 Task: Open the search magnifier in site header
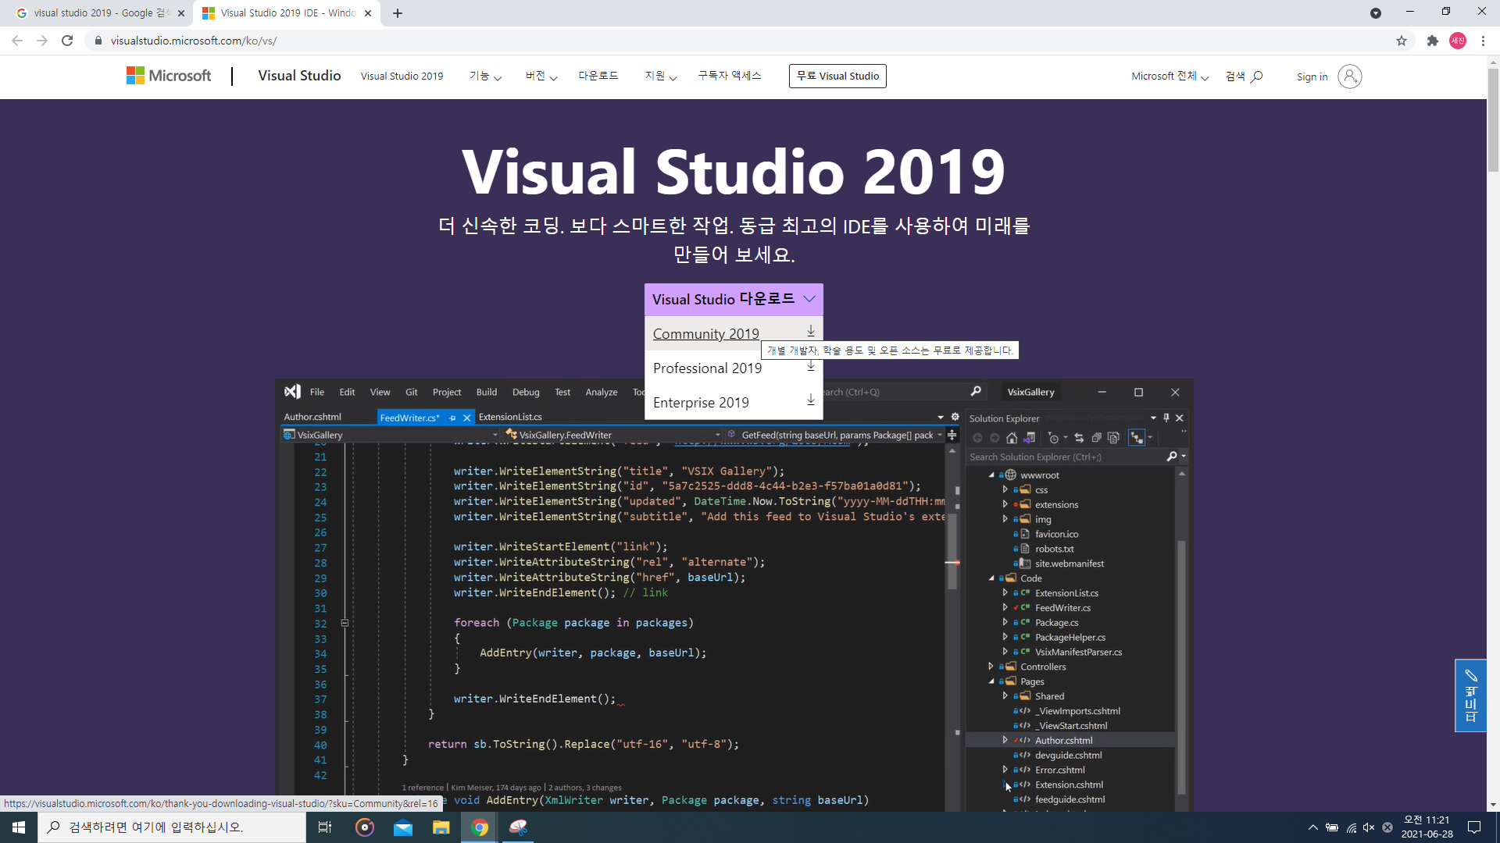point(1256,76)
